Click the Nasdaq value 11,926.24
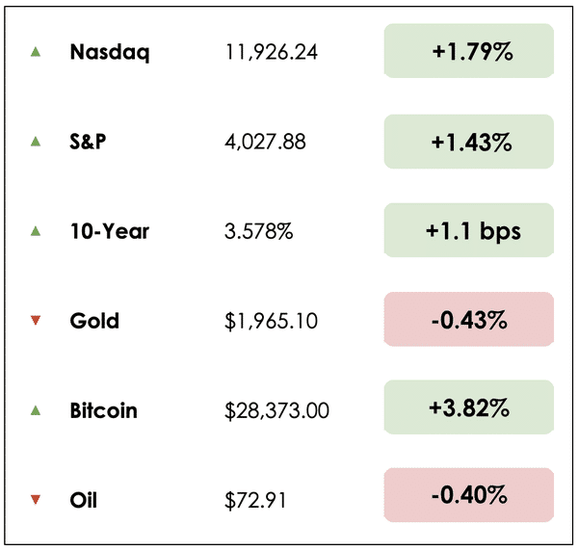The height and width of the screenshot is (551, 578). coord(267,52)
